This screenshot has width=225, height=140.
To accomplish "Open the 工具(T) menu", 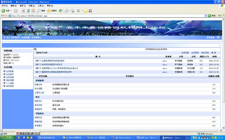I will pyautogui.click(x=41, y=6).
